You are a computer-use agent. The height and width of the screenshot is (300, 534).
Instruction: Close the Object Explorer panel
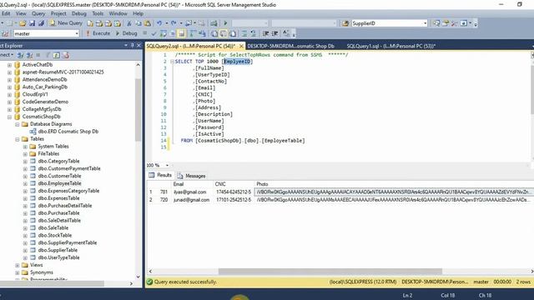coord(139,45)
